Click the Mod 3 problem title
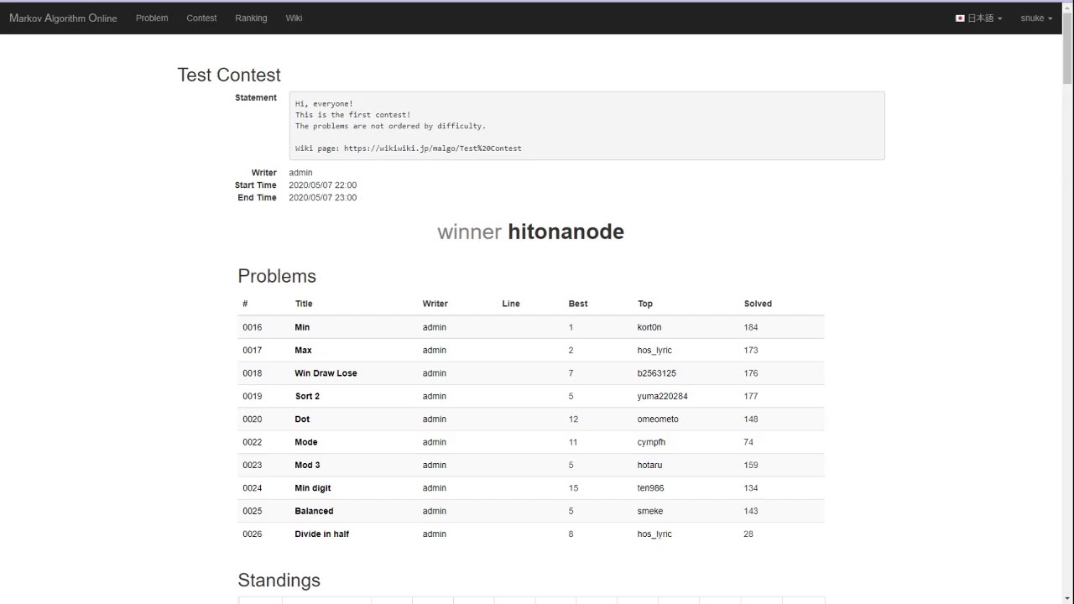Image resolution: width=1074 pixels, height=604 pixels. [x=307, y=465]
